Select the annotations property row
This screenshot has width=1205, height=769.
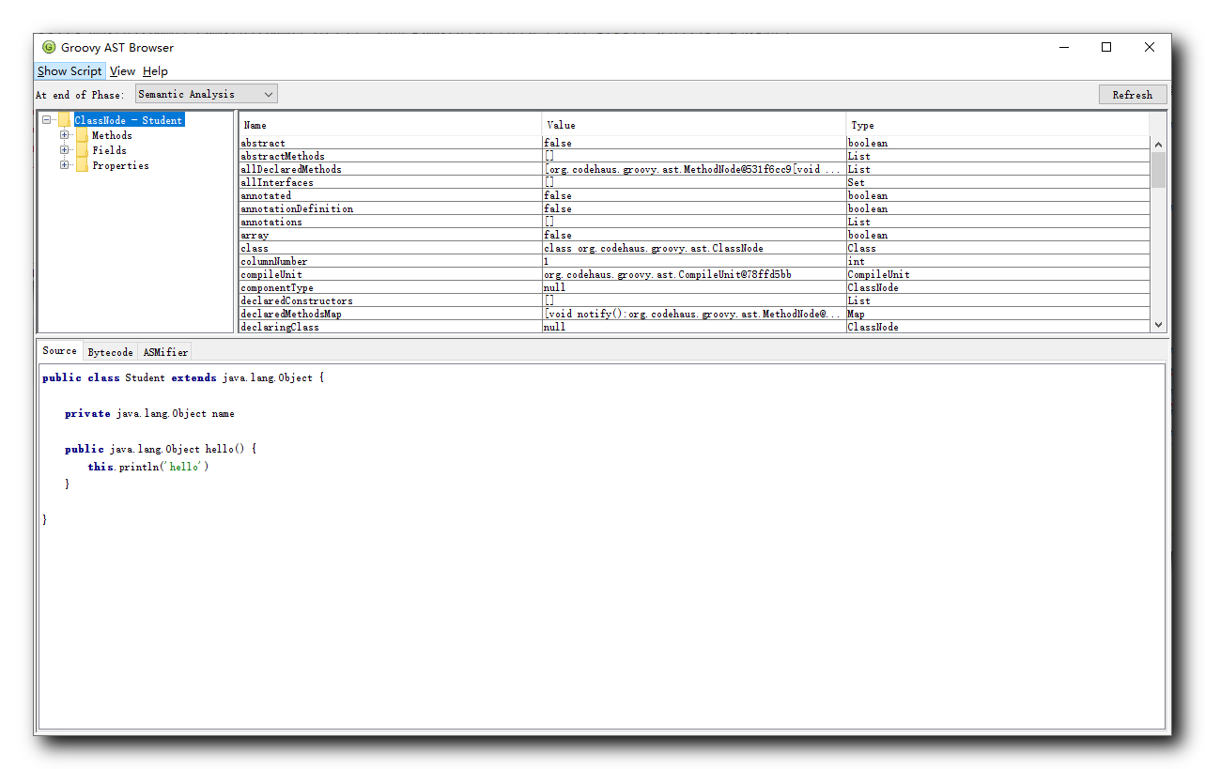point(694,222)
